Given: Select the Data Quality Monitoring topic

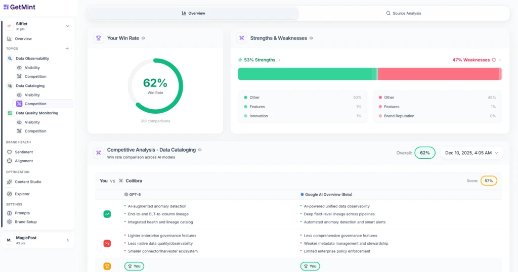Looking at the screenshot, I should click(37, 113).
